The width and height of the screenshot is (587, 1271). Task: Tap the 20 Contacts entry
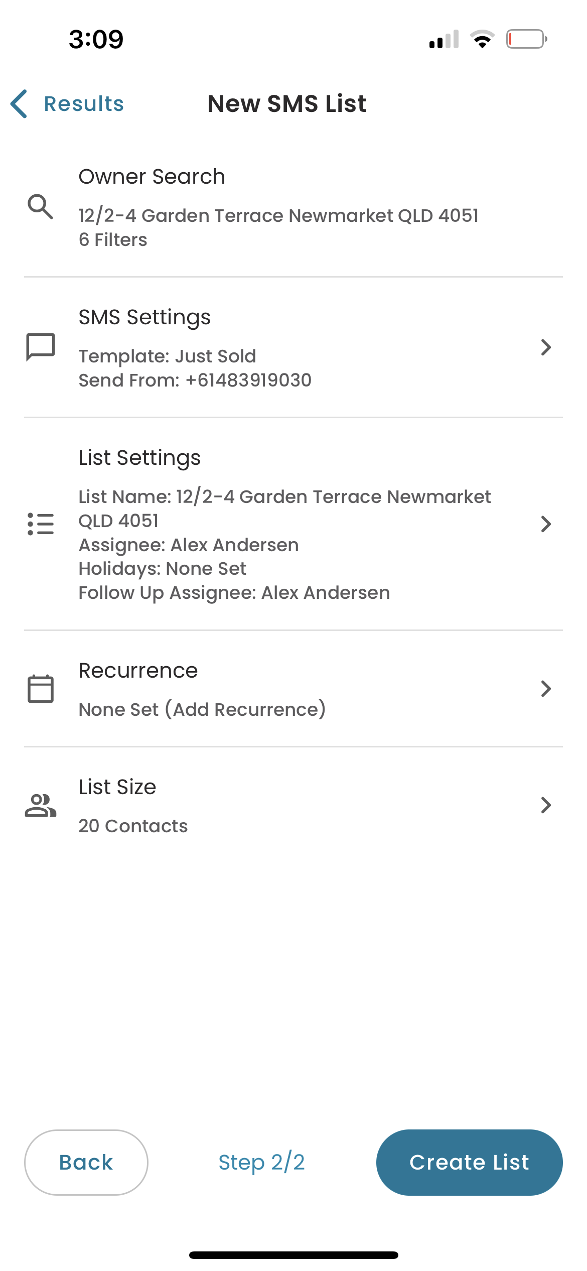133,826
